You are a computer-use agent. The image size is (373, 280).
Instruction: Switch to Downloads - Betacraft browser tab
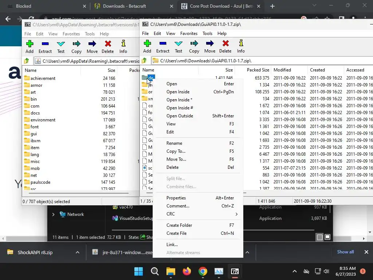[124, 6]
